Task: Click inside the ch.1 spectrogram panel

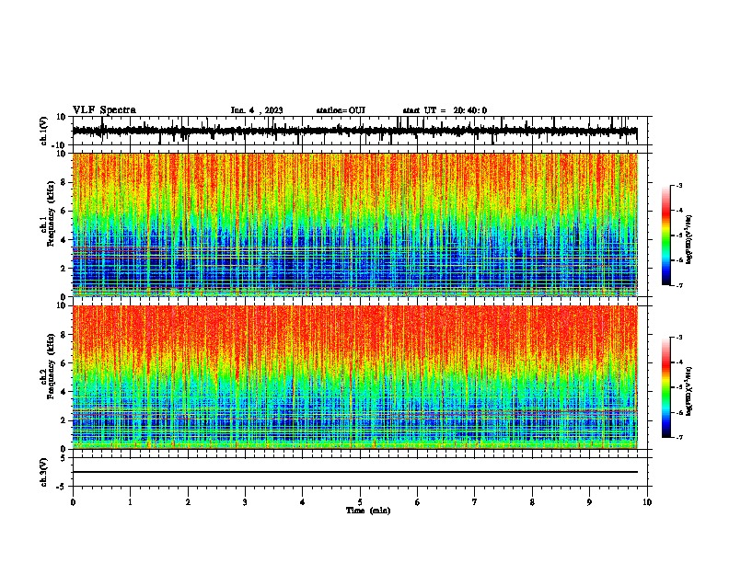Action: 354,224
